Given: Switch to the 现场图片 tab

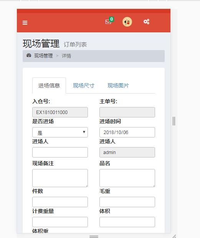Looking at the screenshot, I should coord(118,85).
